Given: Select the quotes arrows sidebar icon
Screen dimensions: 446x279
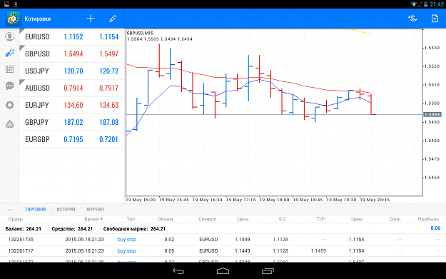Looking at the screenshot, I should pyautogui.click(x=10, y=54).
